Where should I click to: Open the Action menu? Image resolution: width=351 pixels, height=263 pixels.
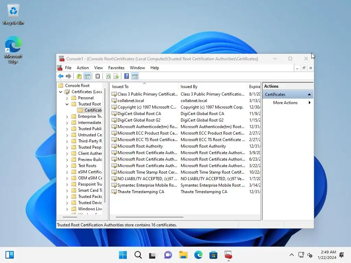click(83, 68)
